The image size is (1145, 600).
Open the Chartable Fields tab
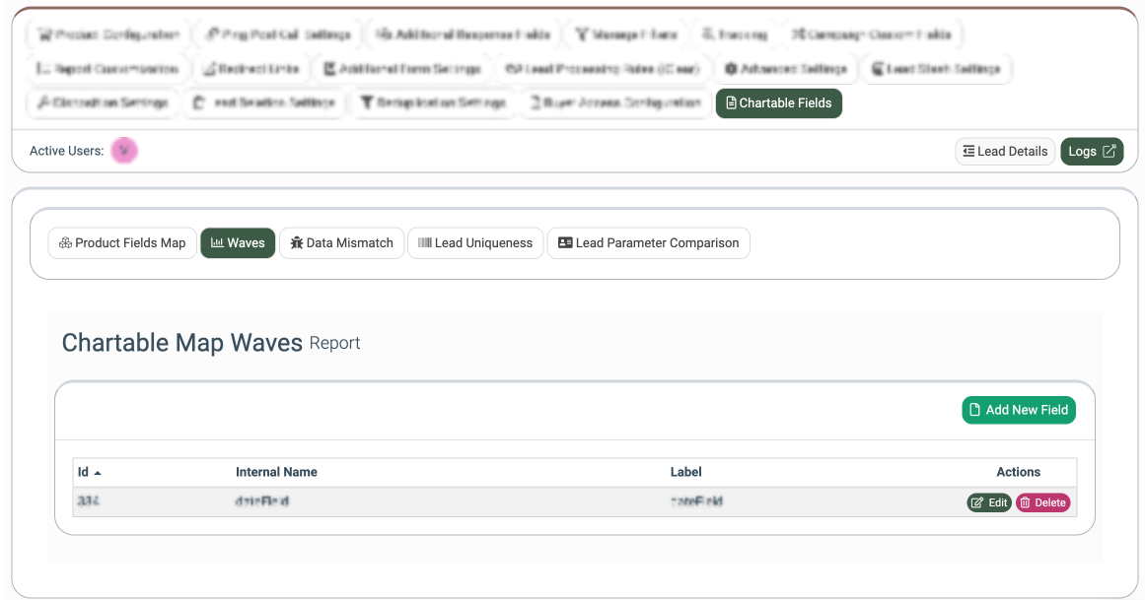[778, 103]
